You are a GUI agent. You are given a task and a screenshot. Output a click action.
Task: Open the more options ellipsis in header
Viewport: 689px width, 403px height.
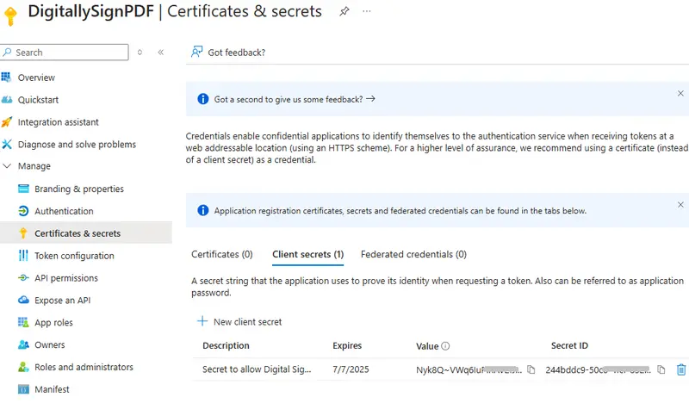point(367,11)
